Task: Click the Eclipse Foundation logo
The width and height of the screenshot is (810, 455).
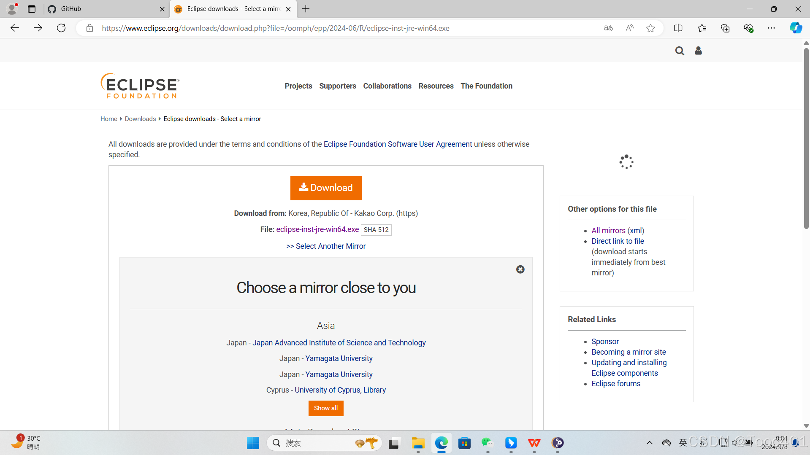Action: pos(140,86)
